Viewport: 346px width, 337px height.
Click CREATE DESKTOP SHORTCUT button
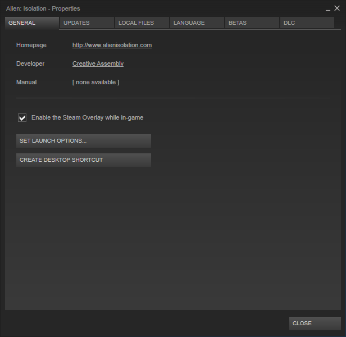click(84, 160)
